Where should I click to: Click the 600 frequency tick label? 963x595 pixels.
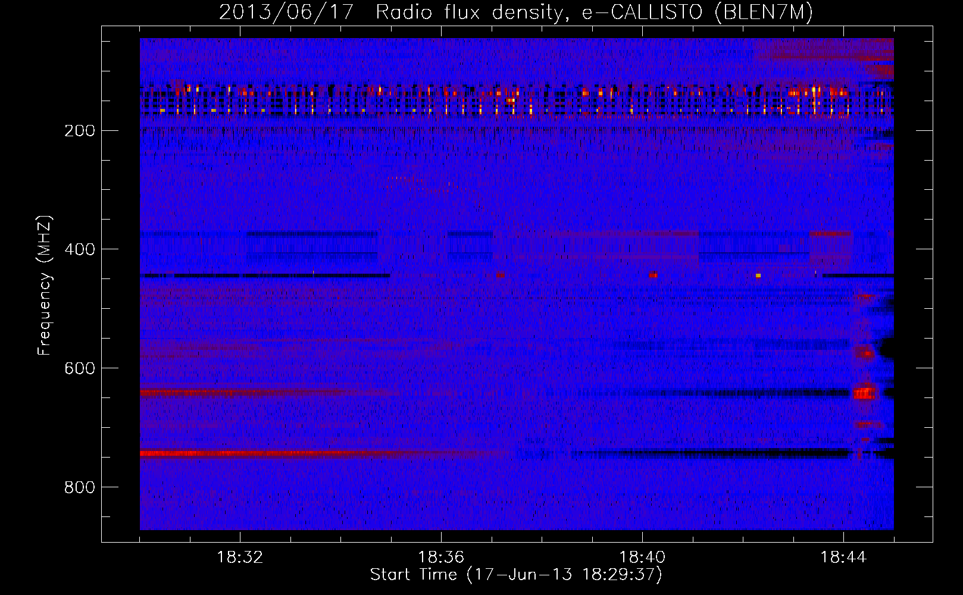coord(79,368)
